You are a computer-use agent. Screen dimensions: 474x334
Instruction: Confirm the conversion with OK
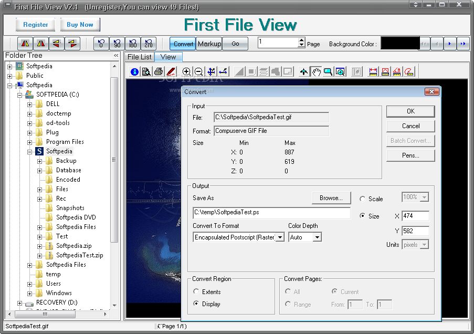410,111
